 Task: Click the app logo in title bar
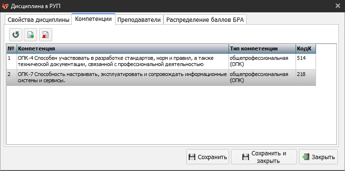coord(5,6)
